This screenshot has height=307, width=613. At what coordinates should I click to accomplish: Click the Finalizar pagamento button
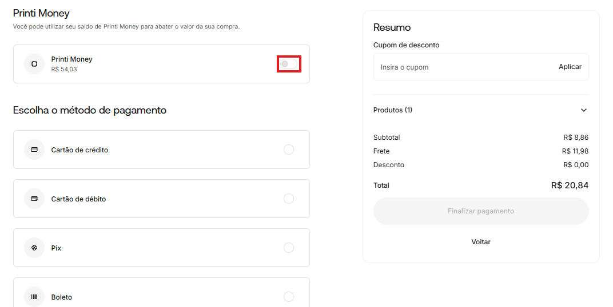(480, 211)
